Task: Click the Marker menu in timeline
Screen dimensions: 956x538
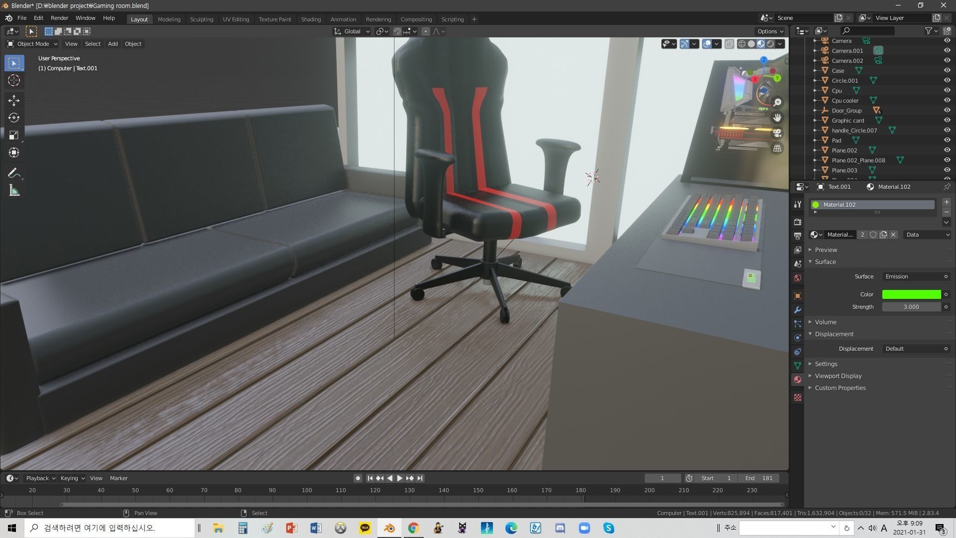Action: 119,478
